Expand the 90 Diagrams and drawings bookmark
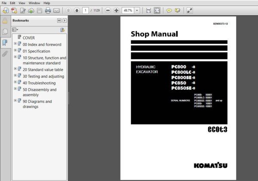 coord(15,100)
